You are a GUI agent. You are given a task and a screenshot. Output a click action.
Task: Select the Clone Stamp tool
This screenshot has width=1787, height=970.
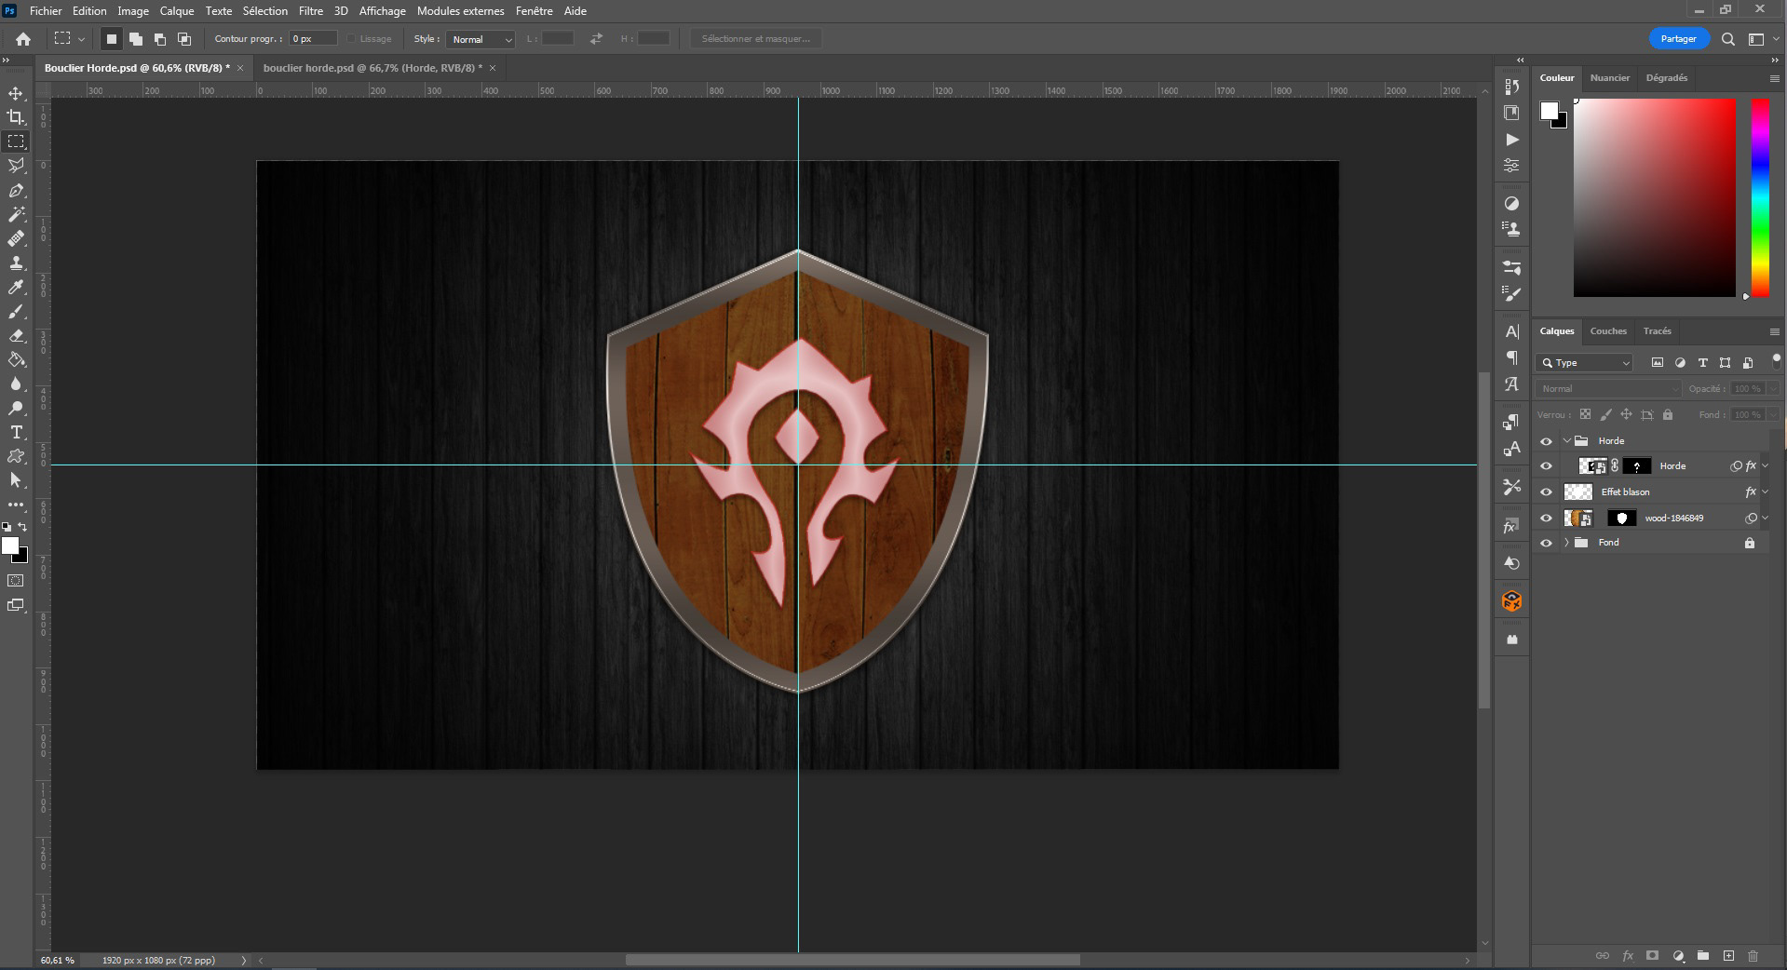pos(16,263)
